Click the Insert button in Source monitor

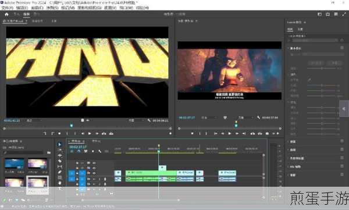pos(104,133)
